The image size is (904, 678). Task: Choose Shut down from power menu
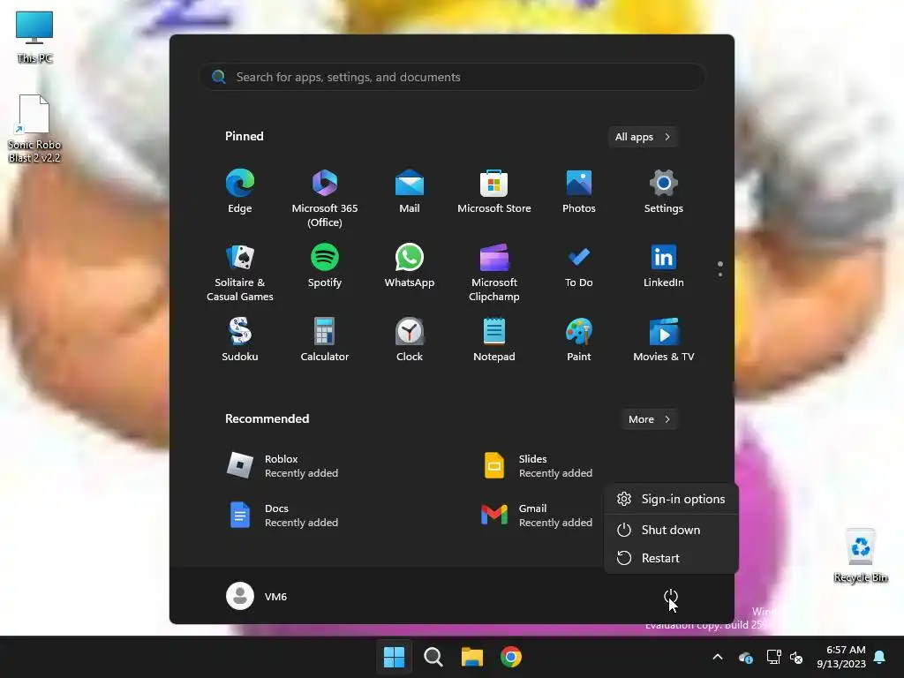point(671,530)
